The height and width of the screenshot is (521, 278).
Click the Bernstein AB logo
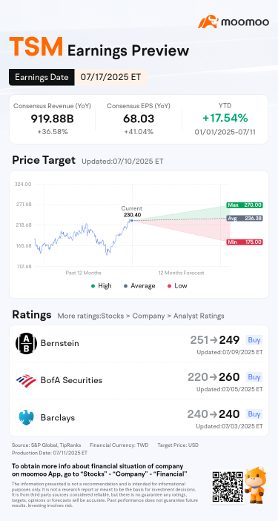[26, 343]
